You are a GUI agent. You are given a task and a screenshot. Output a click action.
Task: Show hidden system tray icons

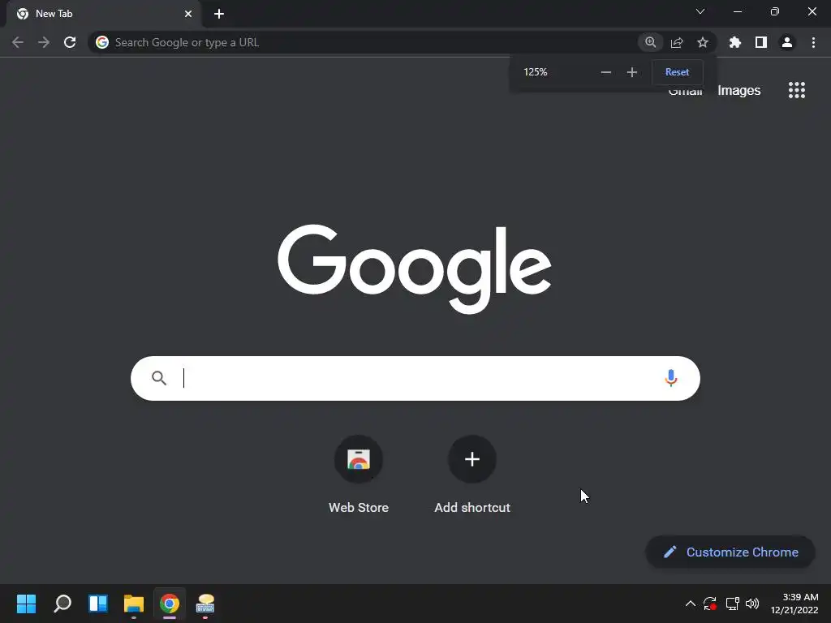[690, 604]
